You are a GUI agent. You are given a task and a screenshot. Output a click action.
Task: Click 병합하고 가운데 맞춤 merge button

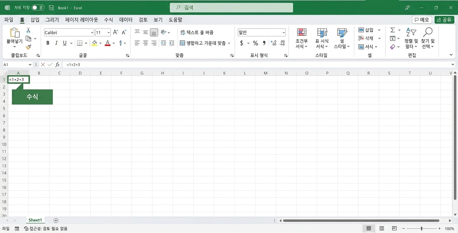(x=203, y=43)
